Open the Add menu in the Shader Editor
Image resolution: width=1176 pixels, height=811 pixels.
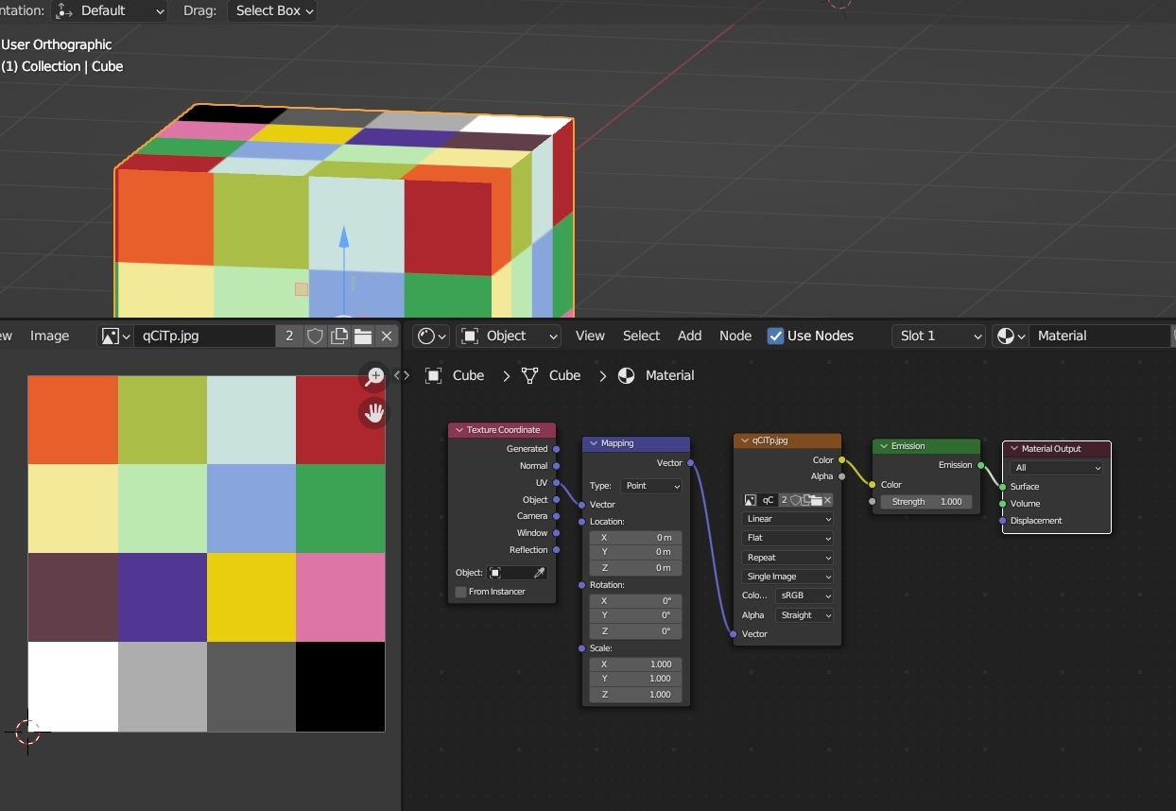(689, 336)
